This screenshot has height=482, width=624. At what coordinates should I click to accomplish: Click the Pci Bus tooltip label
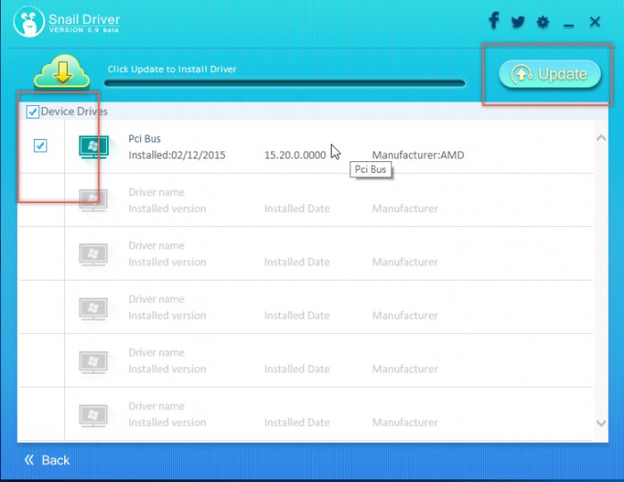[x=371, y=169]
